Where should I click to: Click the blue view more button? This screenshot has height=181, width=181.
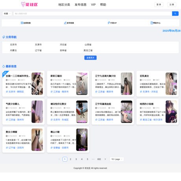click(x=90, y=58)
